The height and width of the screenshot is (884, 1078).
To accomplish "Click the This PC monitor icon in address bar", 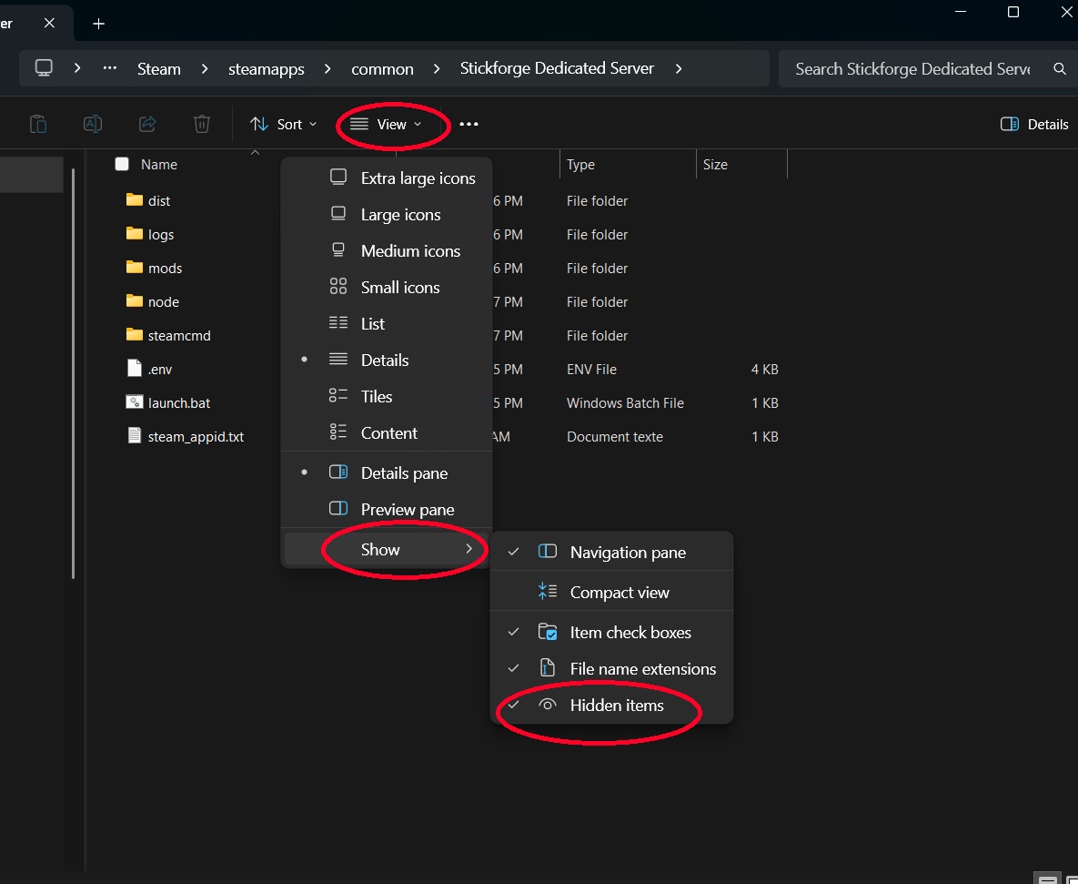I will coord(44,68).
